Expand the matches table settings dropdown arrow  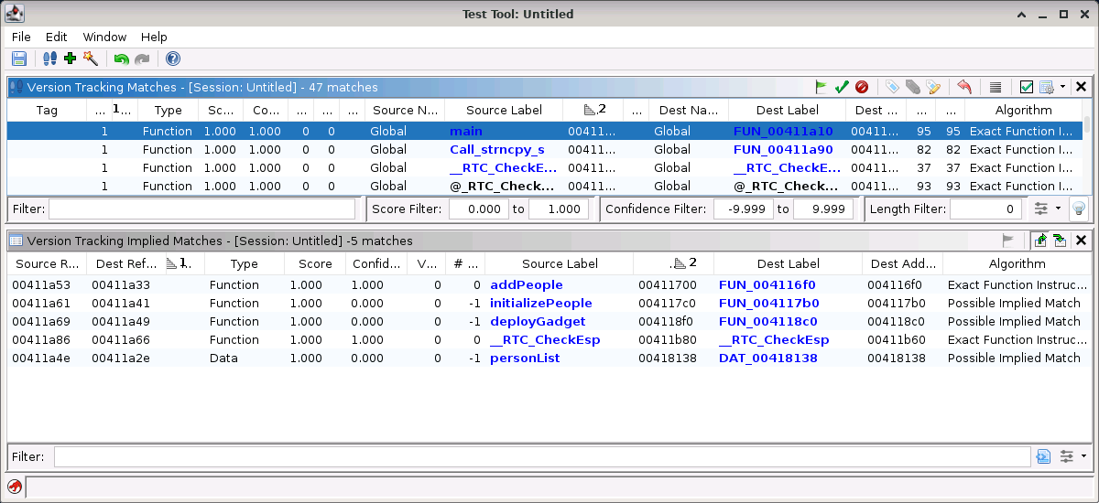pyautogui.click(x=1062, y=87)
